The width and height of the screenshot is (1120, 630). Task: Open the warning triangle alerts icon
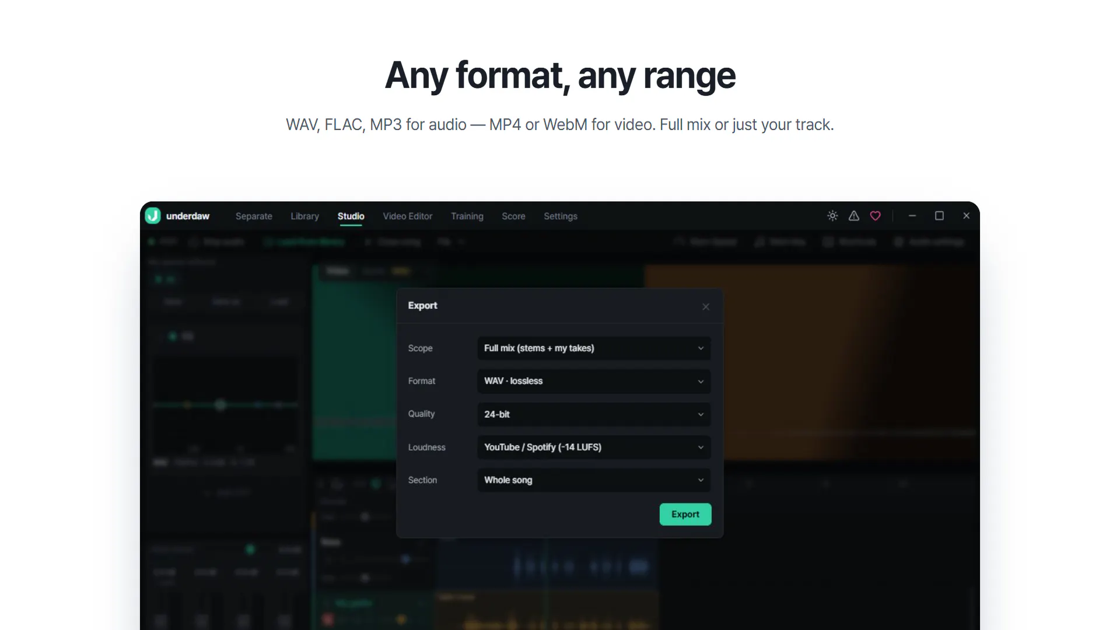tap(854, 216)
